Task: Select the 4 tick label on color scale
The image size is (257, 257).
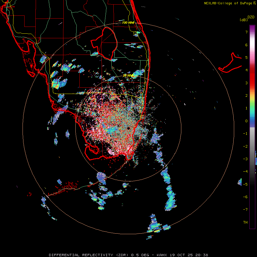Action: (x=246, y=70)
